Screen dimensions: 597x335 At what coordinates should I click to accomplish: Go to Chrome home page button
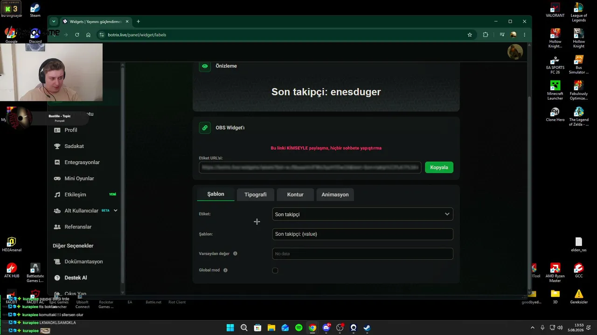[x=88, y=34]
